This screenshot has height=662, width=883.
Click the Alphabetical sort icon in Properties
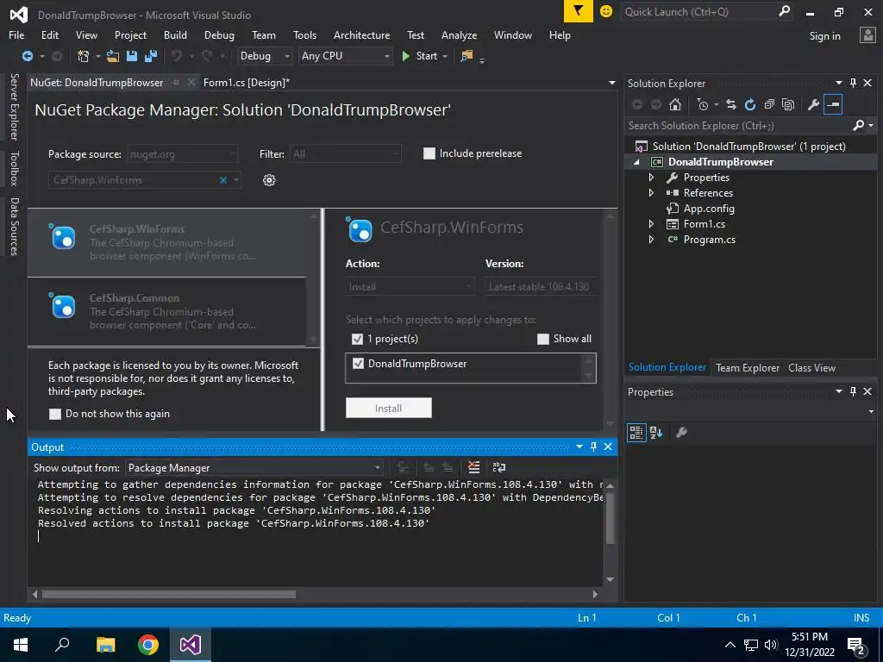point(656,433)
